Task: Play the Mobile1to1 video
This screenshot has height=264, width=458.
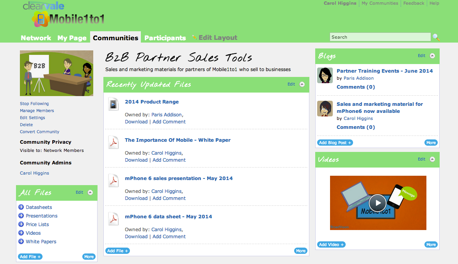Action: click(x=378, y=203)
